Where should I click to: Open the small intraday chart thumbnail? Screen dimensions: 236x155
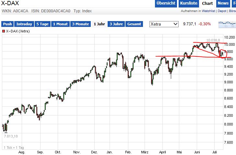tap(227, 24)
